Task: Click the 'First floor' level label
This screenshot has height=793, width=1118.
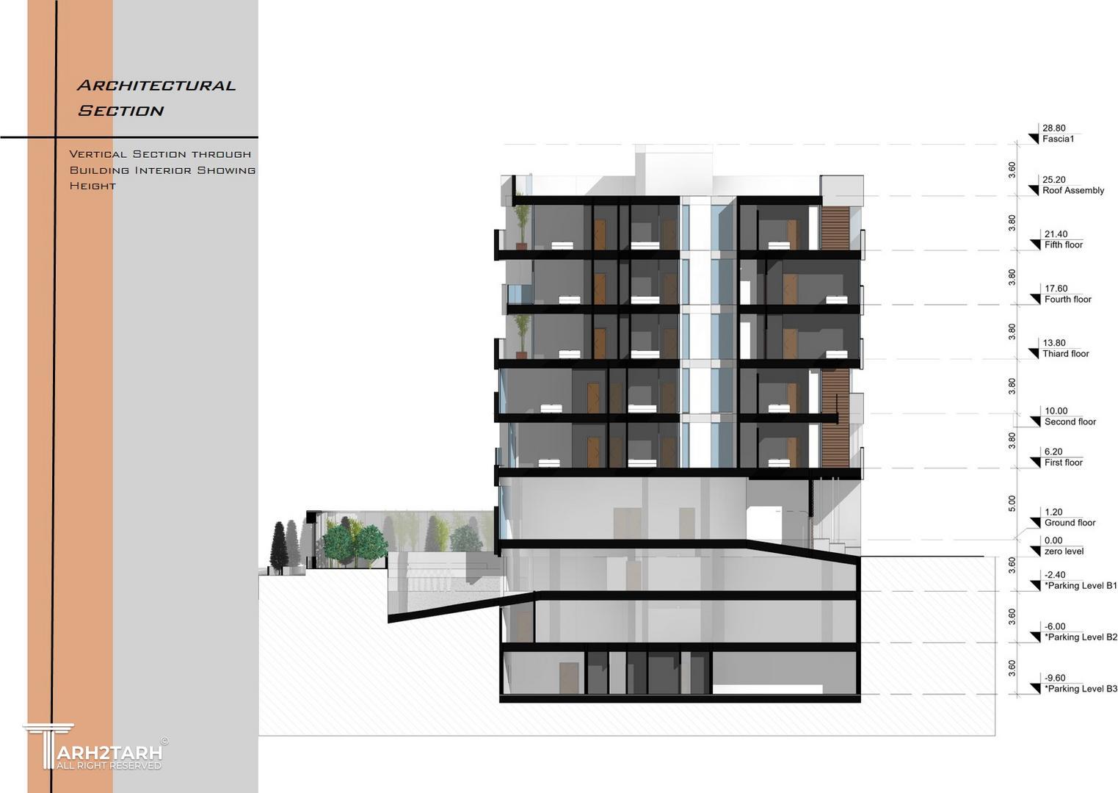Action: [x=1063, y=463]
